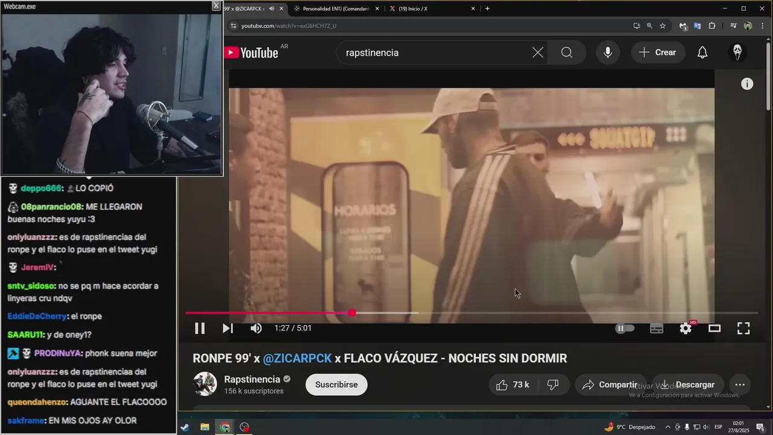Show hidden system tray icons

(668, 427)
